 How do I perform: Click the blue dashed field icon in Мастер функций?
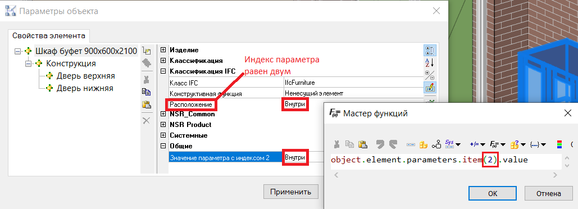click(411, 144)
